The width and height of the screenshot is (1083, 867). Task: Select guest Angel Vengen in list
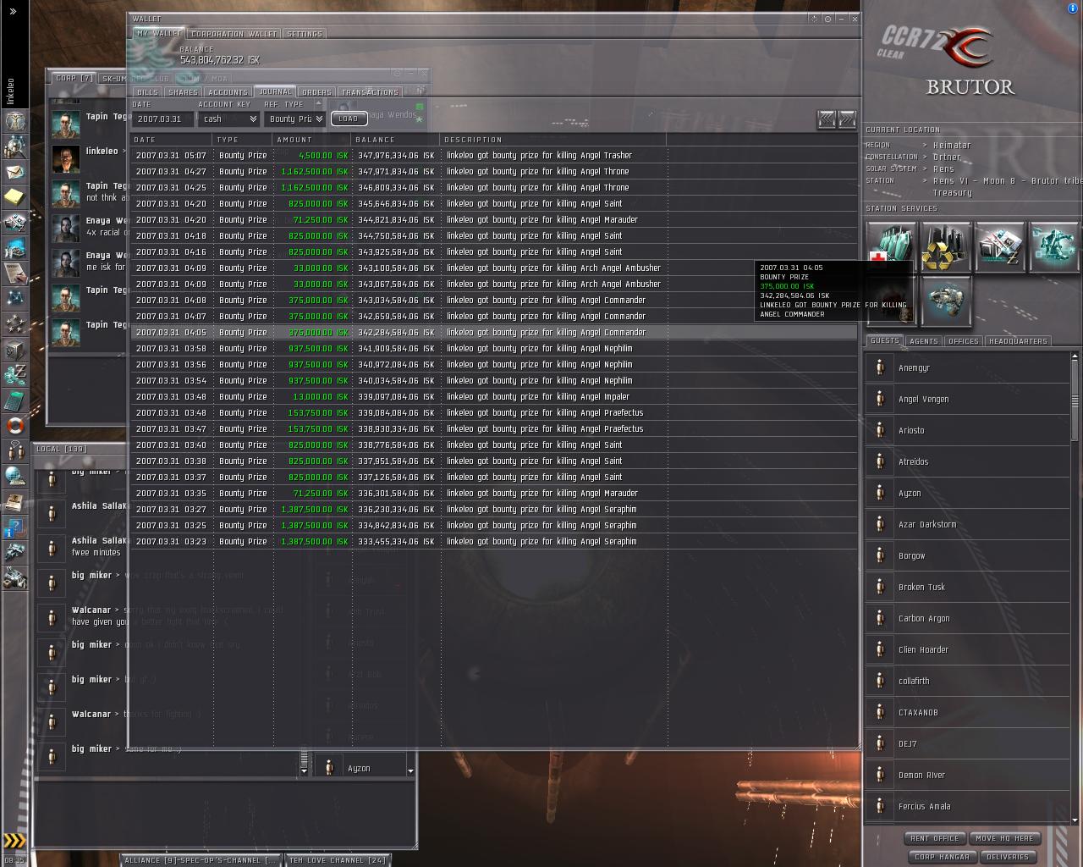click(968, 400)
